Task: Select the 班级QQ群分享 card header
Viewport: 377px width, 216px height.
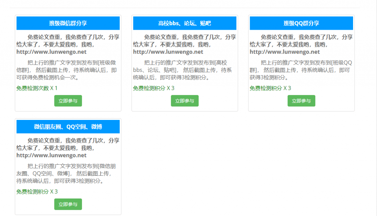Action: click(301, 23)
